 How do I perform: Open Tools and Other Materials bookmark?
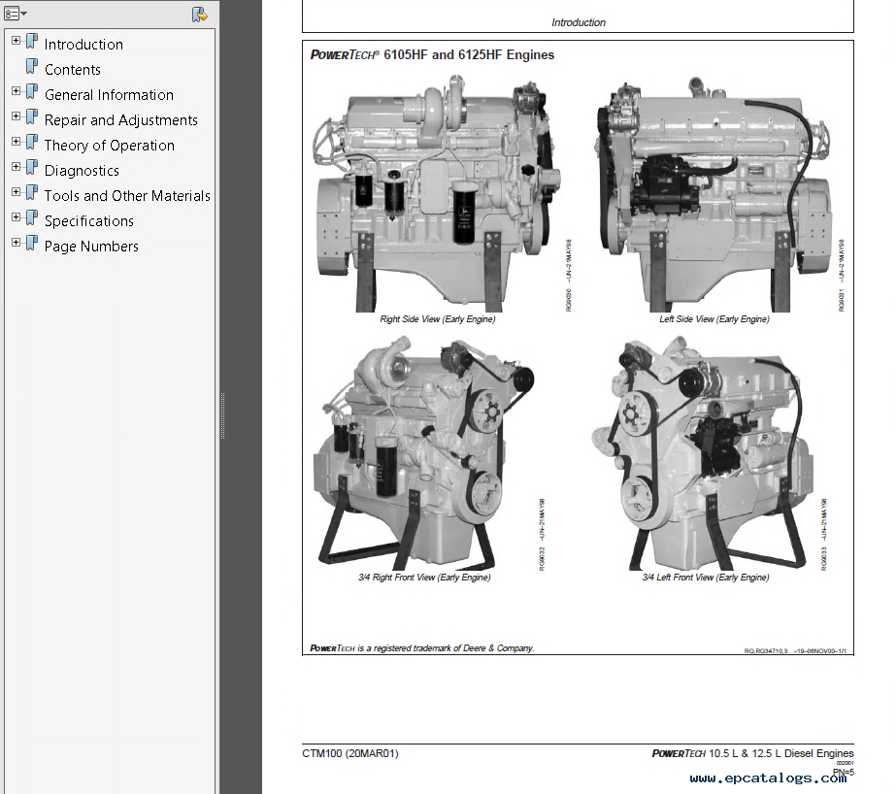127,196
